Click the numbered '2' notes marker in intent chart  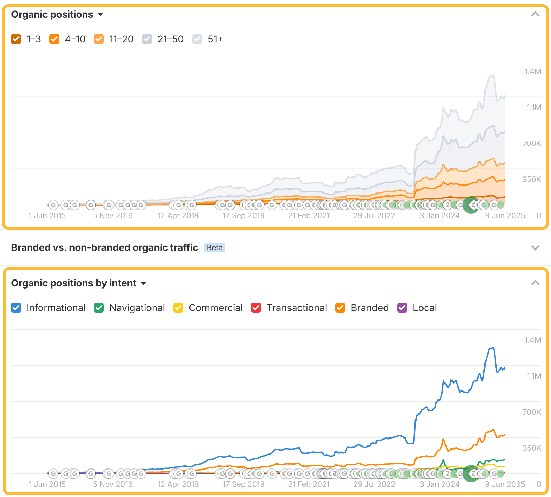pyautogui.click(x=448, y=474)
